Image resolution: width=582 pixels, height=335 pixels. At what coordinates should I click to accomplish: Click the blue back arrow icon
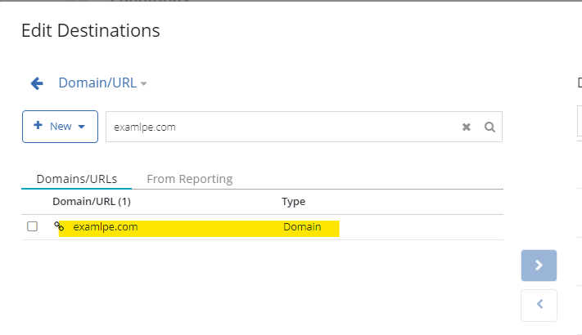36,83
